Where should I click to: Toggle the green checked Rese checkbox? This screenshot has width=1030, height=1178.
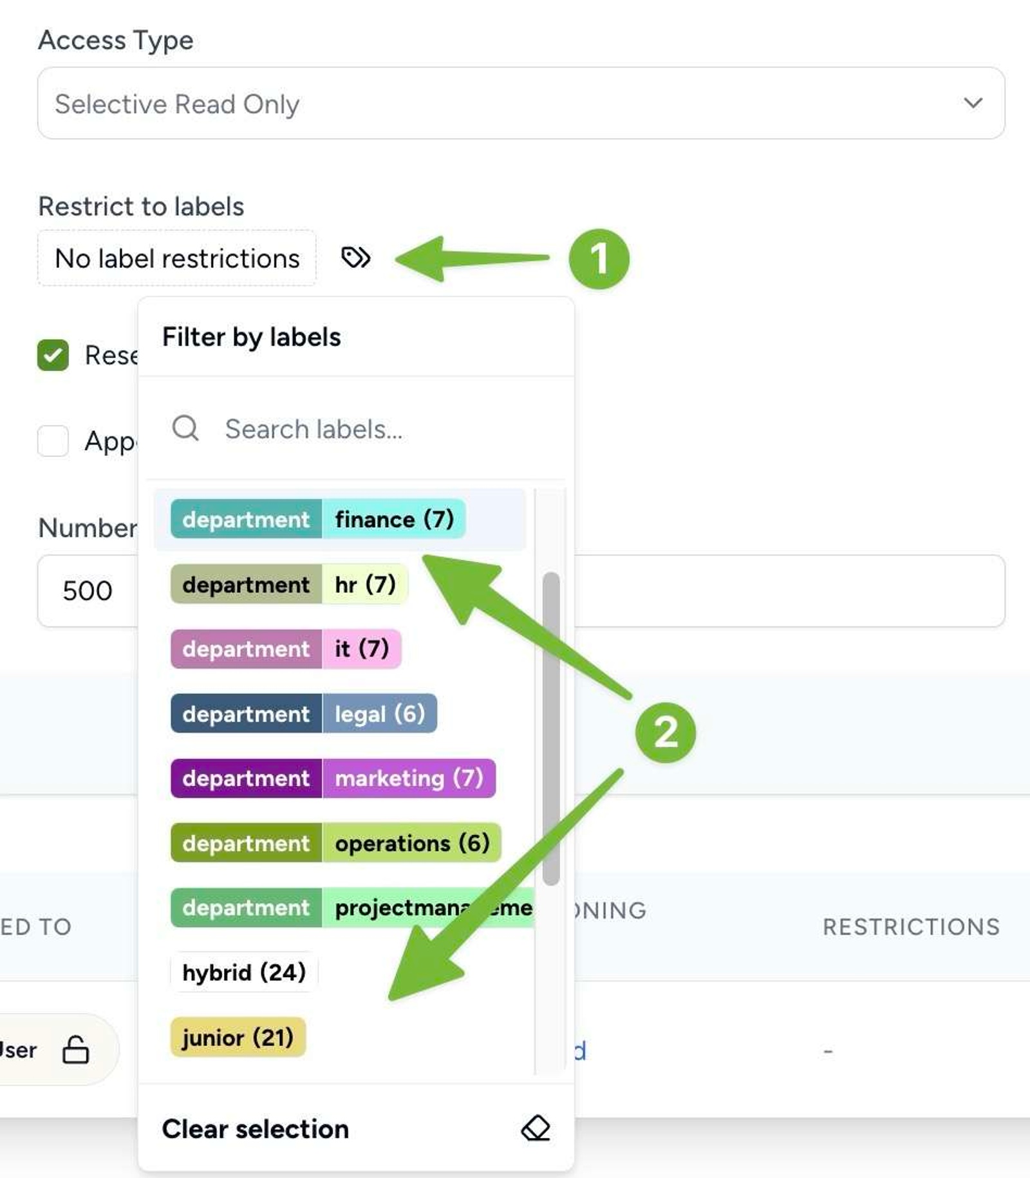[x=53, y=355]
